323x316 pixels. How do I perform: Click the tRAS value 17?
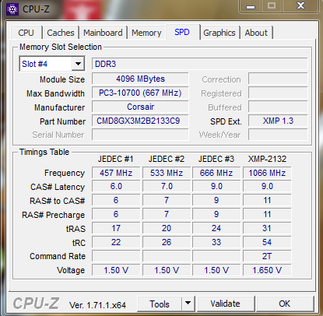pos(116,228)
